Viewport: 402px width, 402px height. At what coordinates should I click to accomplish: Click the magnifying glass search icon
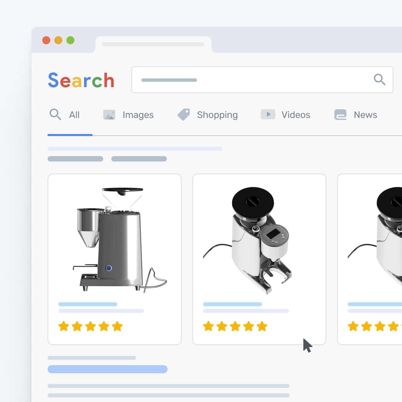(x=379, y=79)
